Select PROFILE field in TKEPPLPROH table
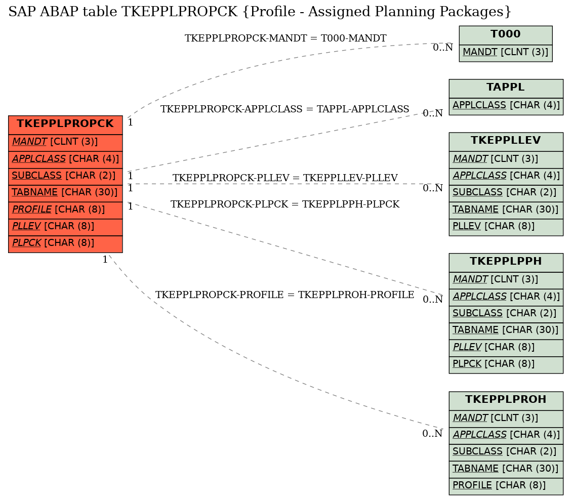This screenshot has width=571, height=500. tap(506, 486)
